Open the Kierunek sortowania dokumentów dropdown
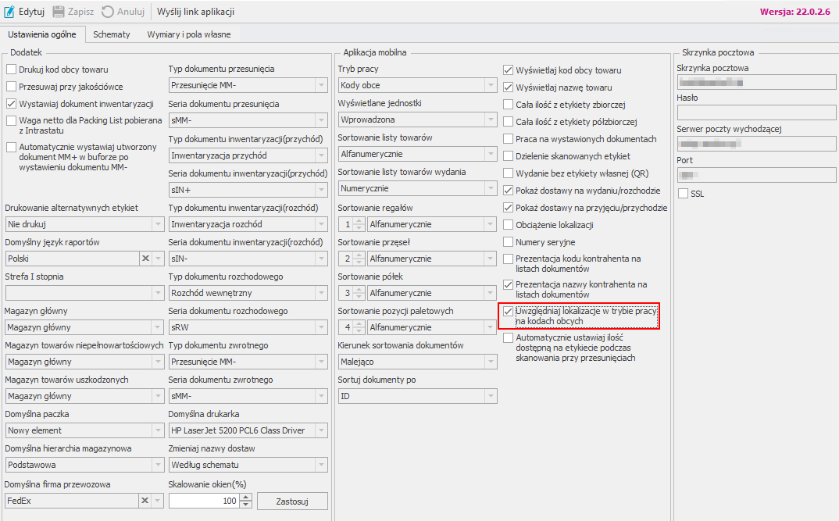This screenshot has height=521, width=839. [490, 362]
